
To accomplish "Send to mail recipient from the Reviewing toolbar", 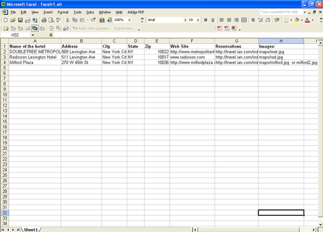I will pos(66,28).
